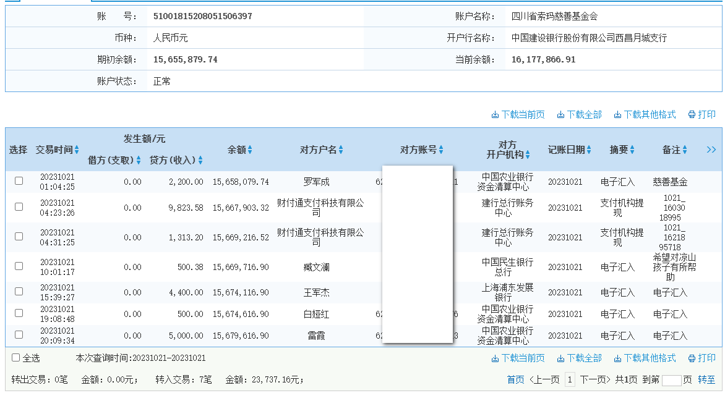Screen dimensions: 725x393
Task: Click total 金额: 23,737.16元
Action: pos(265,379)
